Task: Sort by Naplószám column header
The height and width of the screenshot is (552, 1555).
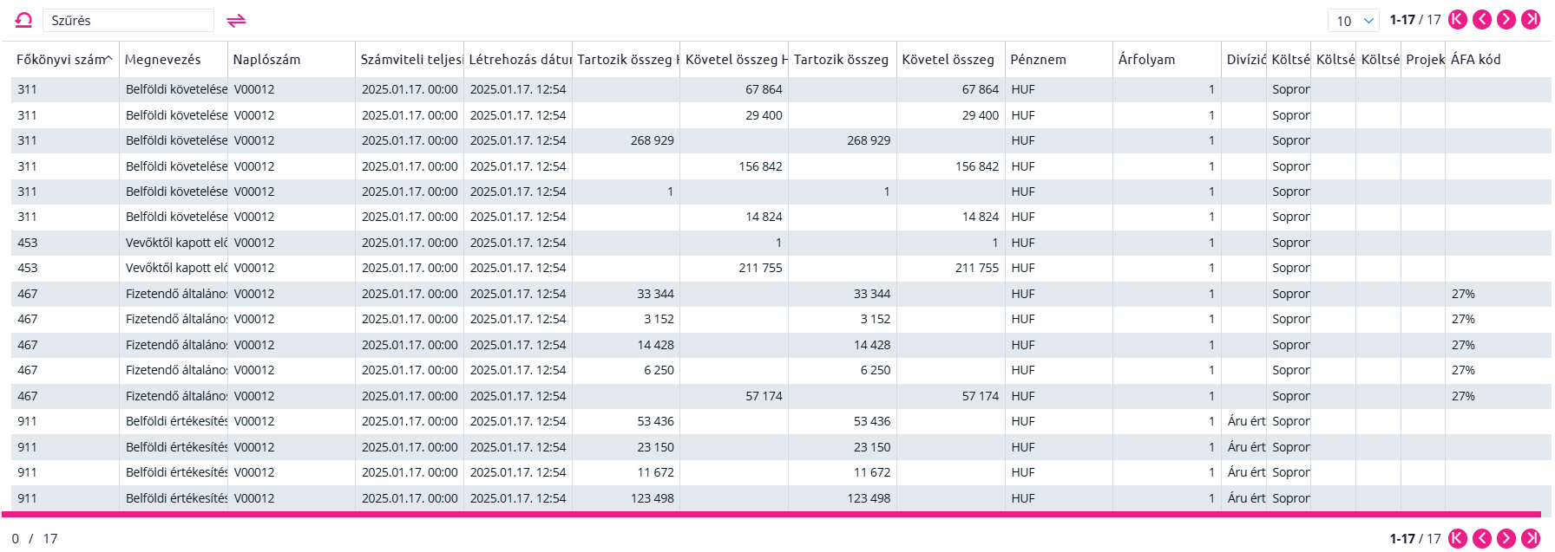Action: tap(291, 60)
